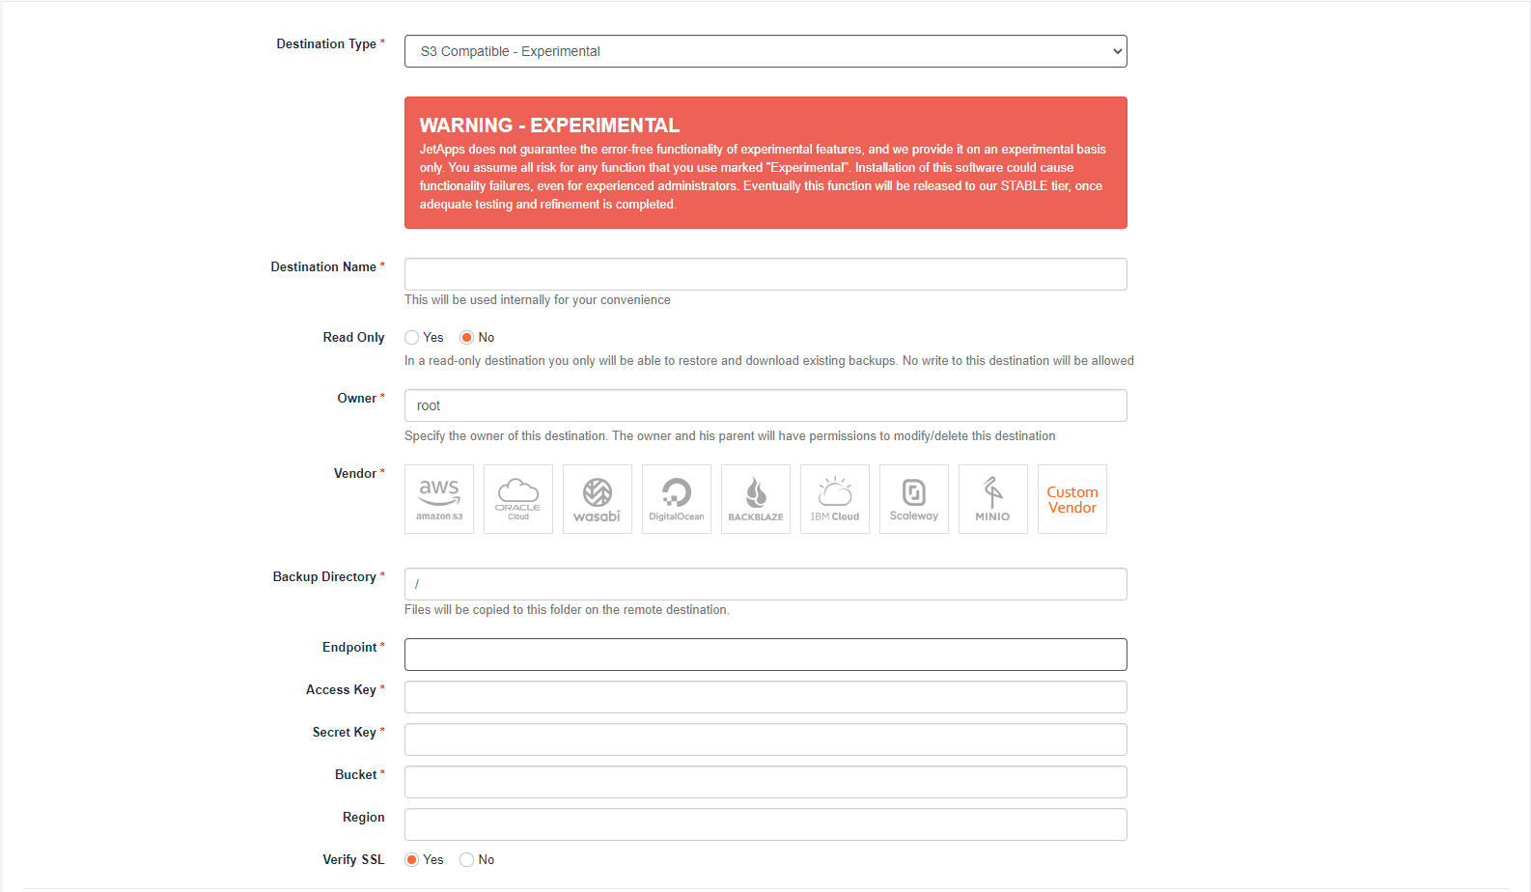The height and width of the screenshot is (892, 1531).
Task: Select the IBM Cloud vendor icon
Action: click(835, 499)
